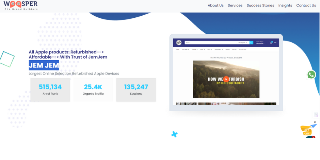
Task: Select the Contact Us link
Action: (x=306, y=5)
